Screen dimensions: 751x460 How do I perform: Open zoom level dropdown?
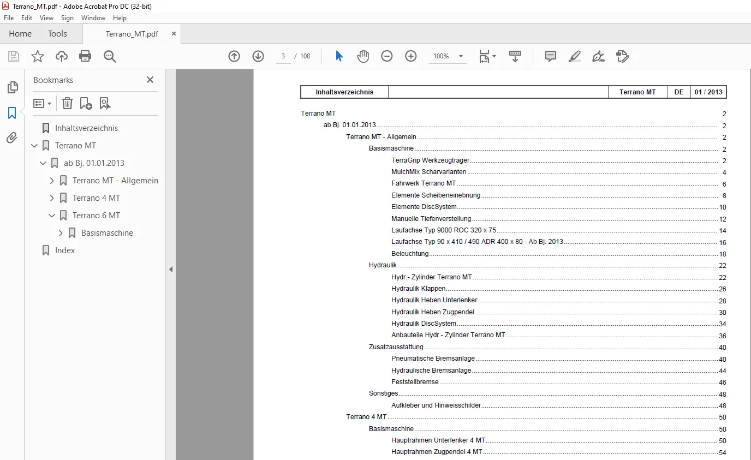(x=461, y=56)
